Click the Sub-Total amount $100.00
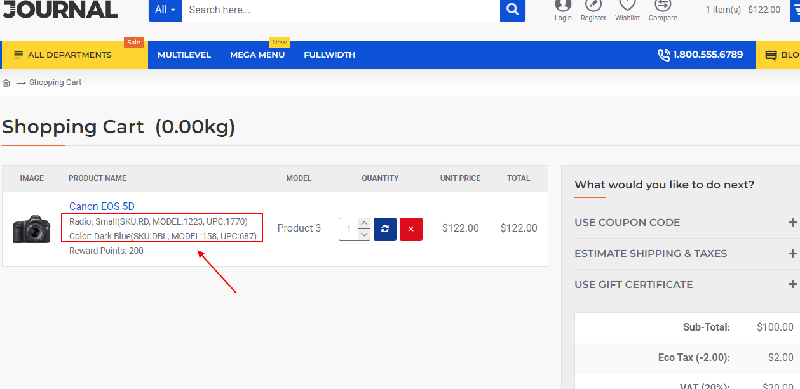Image resolution: width=800 pixels, height=389 pixels. [x=775, y=327]
